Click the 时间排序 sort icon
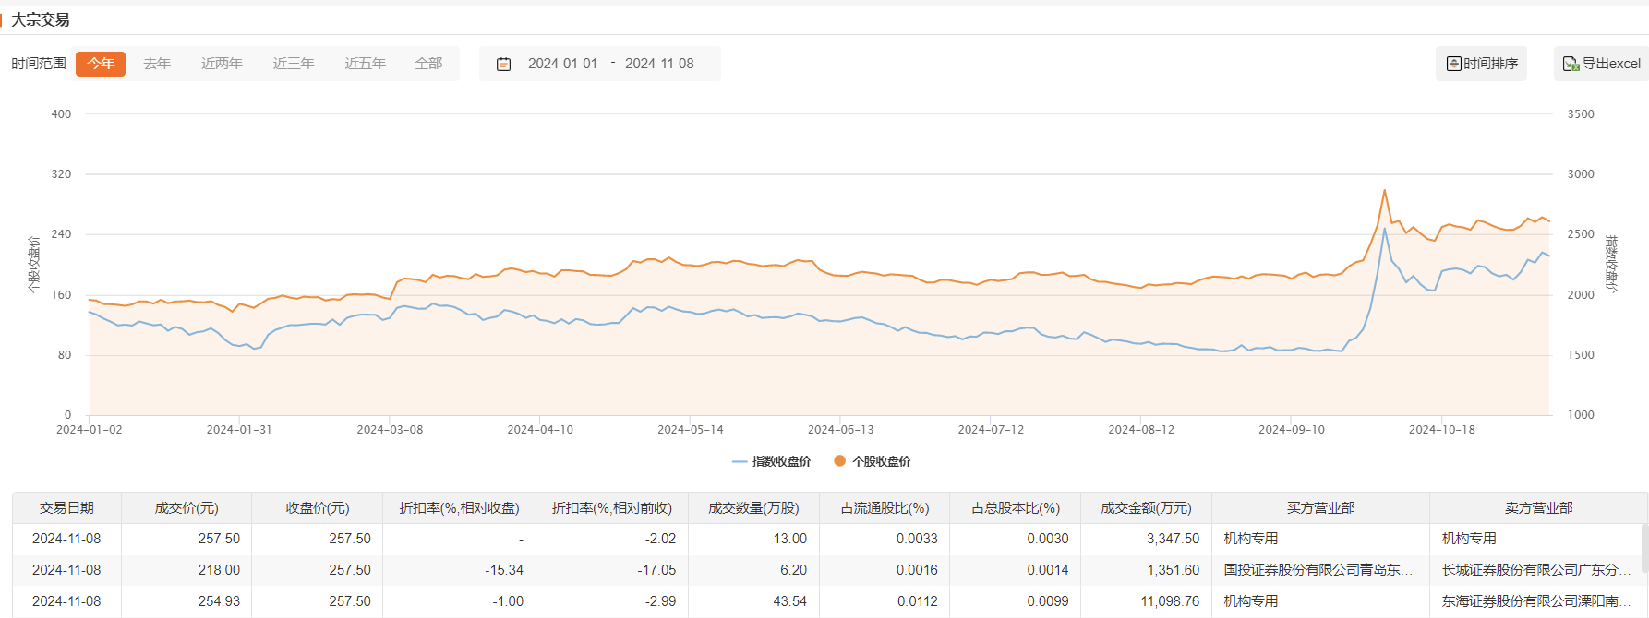The width and height of the screenshot is (1649, 618). tap(1453, 64)
